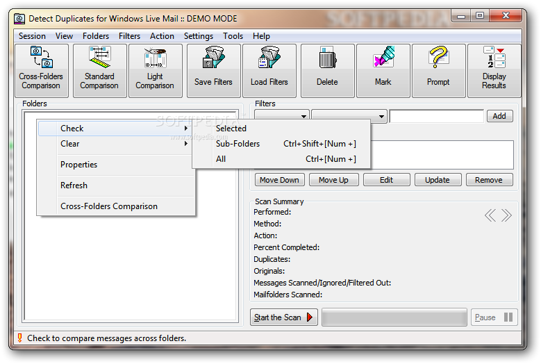The image size is (541, 364).
Task: Select Check in the context menu
Action: click(x=115, y=129)
